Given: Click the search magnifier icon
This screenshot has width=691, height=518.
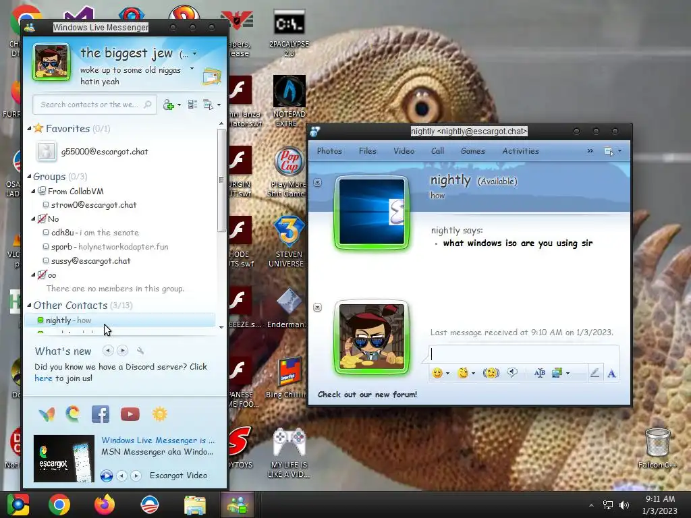Looking at the screenshot, I should coord(148,105).
